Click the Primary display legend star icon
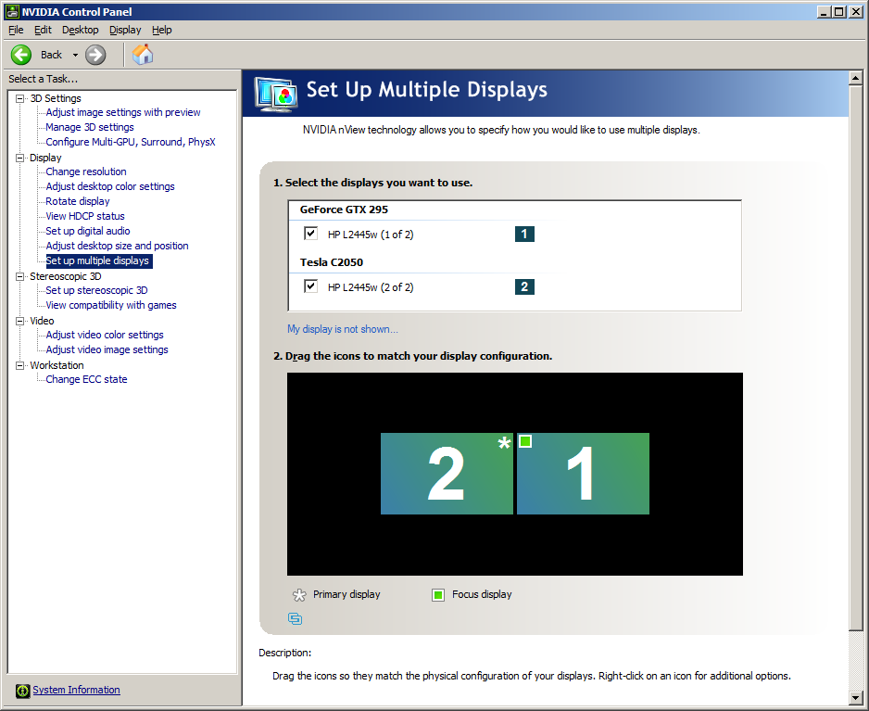 pyautogui.click(x=299, y=595)
